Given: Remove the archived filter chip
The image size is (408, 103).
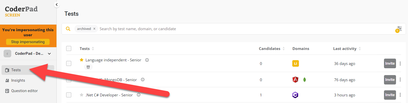Looking at the screenshot, I should (x=94, y=29).
